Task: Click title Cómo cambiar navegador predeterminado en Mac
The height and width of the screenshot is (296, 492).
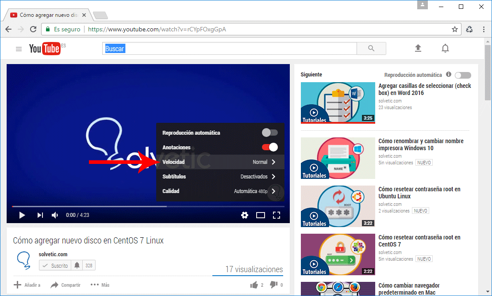Action: pos(409,289)
